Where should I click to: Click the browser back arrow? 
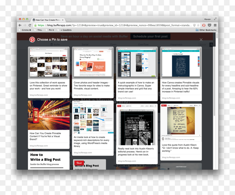point(20,25)
